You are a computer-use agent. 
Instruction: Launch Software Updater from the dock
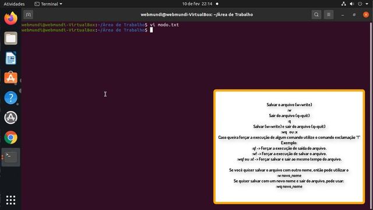[10, 117]
